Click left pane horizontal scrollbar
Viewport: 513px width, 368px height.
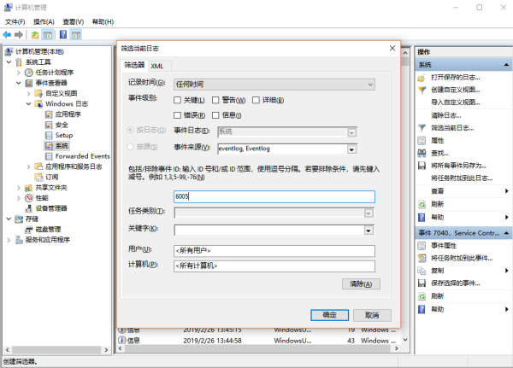point(56,350)
